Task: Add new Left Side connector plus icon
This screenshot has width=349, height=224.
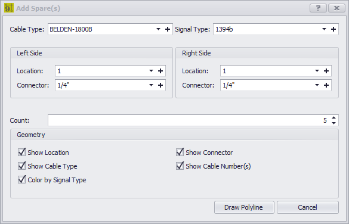Action: click(160, 85)
